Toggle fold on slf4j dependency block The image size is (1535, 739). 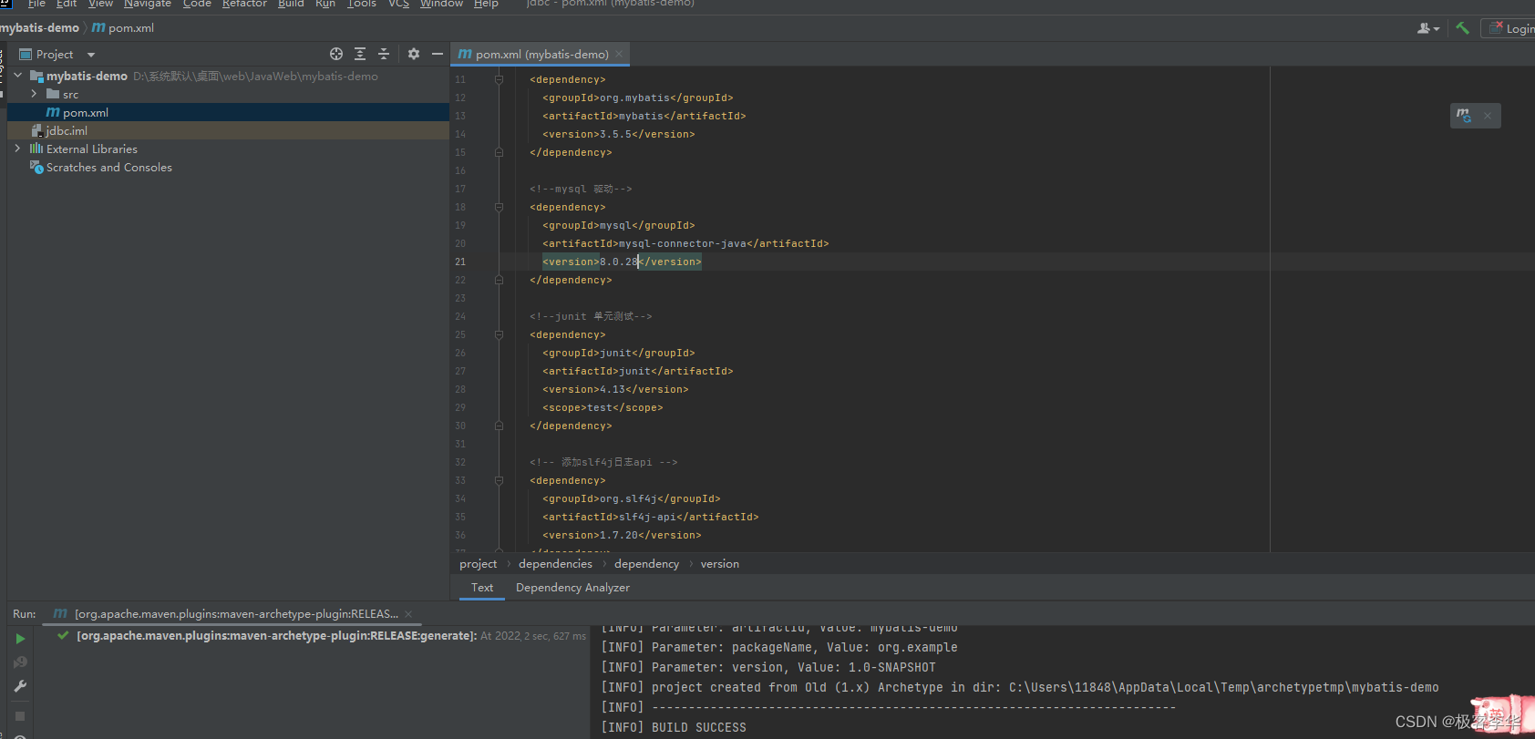[499, 481]
